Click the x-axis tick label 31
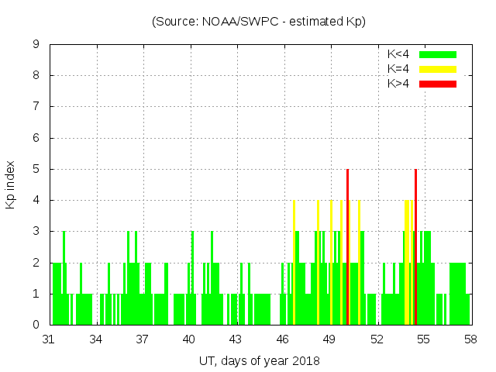The width and height of the screenshot is (496, 372). [x=49, y=339]
